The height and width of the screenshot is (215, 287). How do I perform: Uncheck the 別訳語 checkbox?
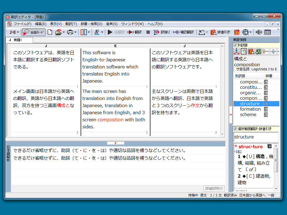(235, 45)
